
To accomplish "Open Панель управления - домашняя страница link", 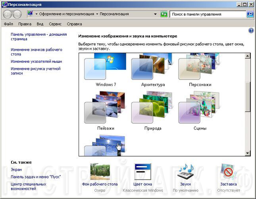I will (38, 37).
